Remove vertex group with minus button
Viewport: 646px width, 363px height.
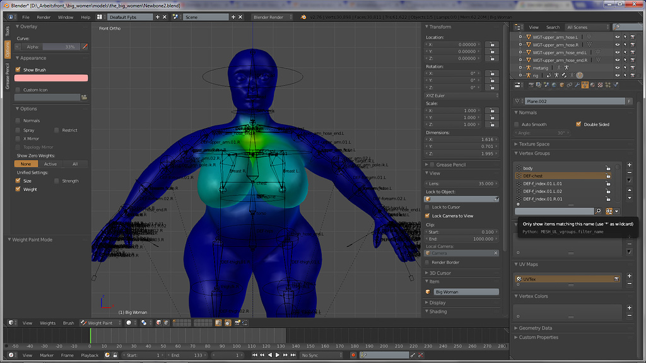click(x=629, y=173)
